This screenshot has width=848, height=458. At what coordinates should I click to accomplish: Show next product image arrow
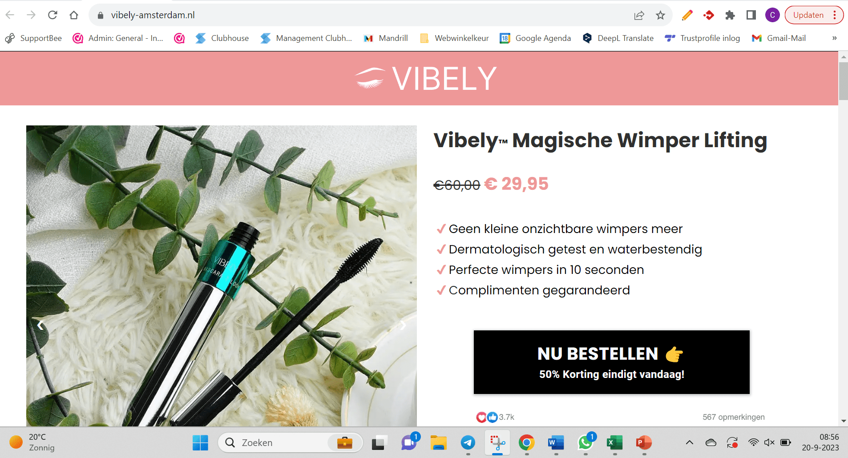[x=403, y=325]
